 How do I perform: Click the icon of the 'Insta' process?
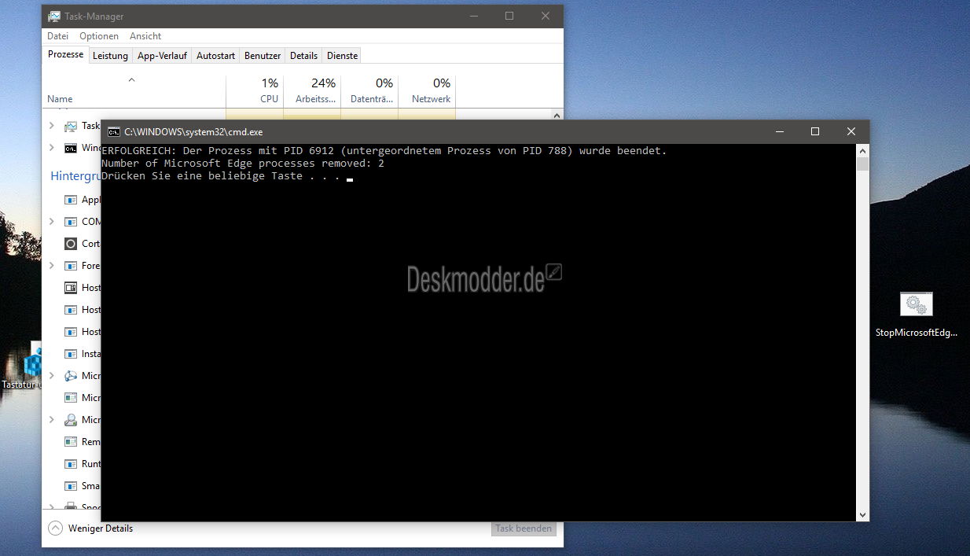[x=71, y=354]
